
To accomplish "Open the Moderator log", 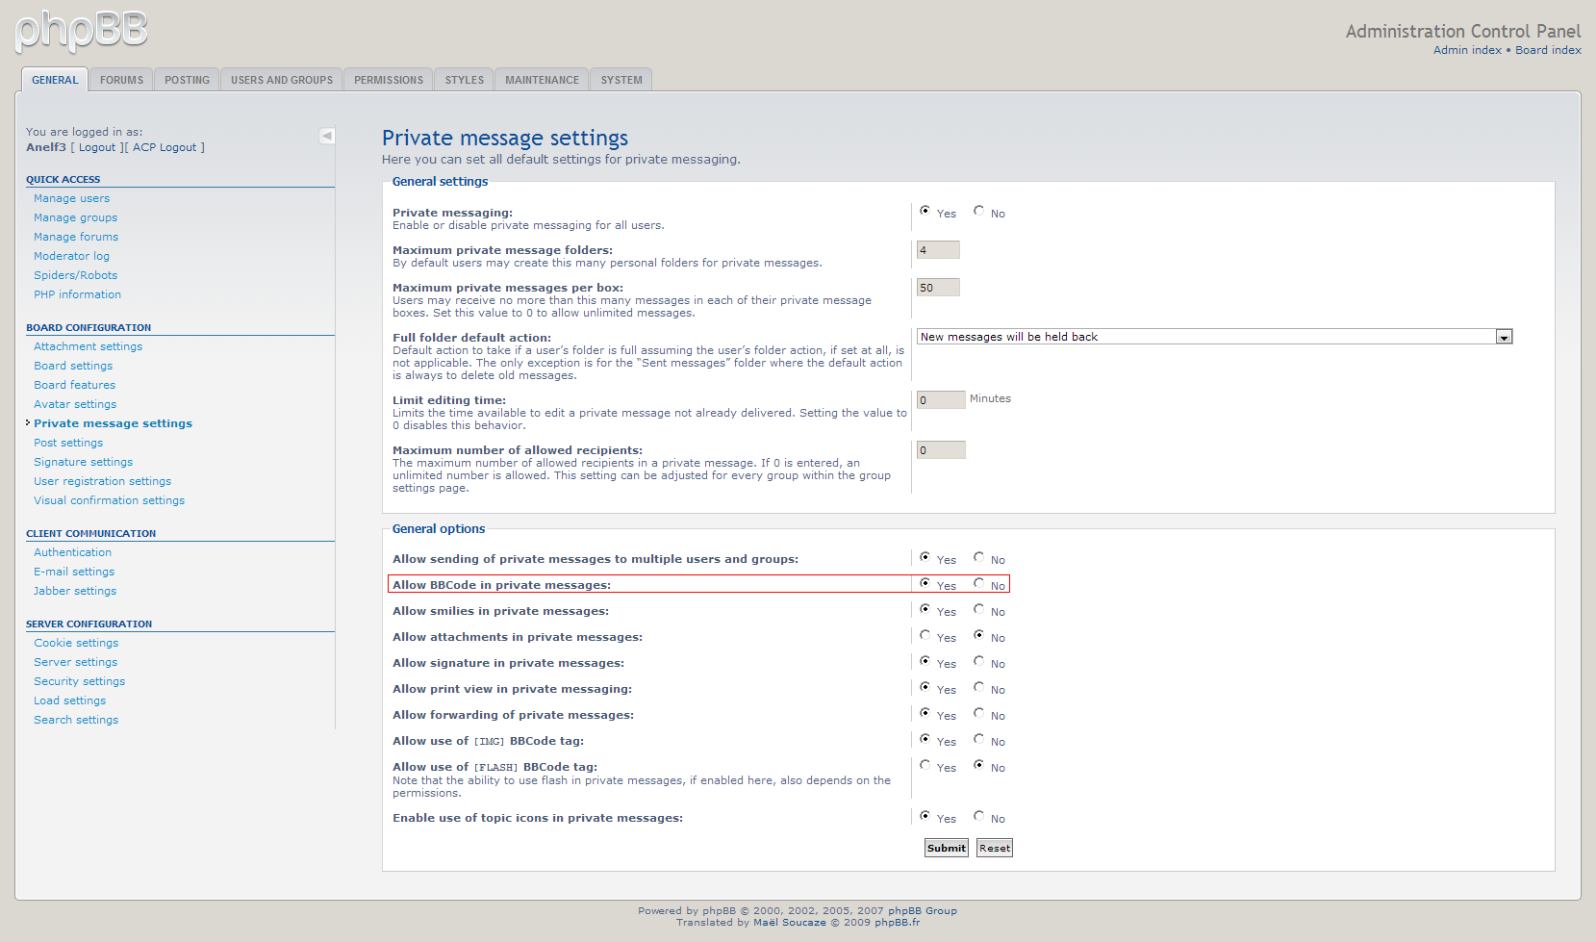I will 71,256.
